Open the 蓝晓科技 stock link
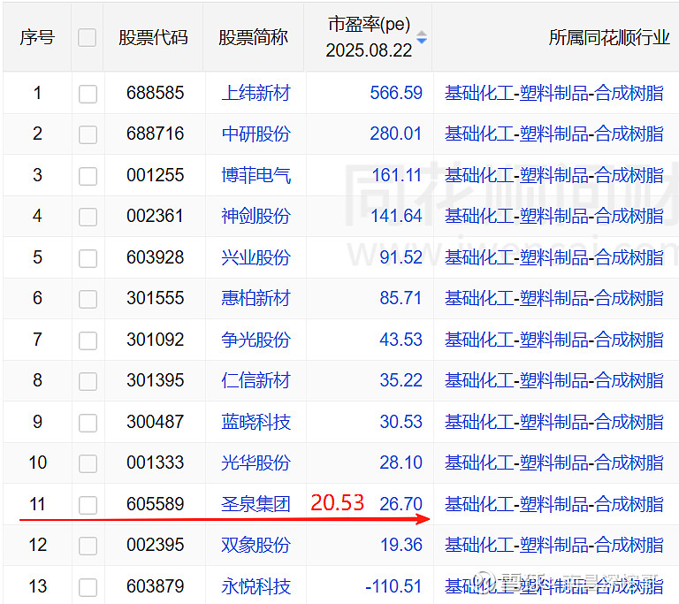This screenshot has width=679, height=604. click(256, 422)
